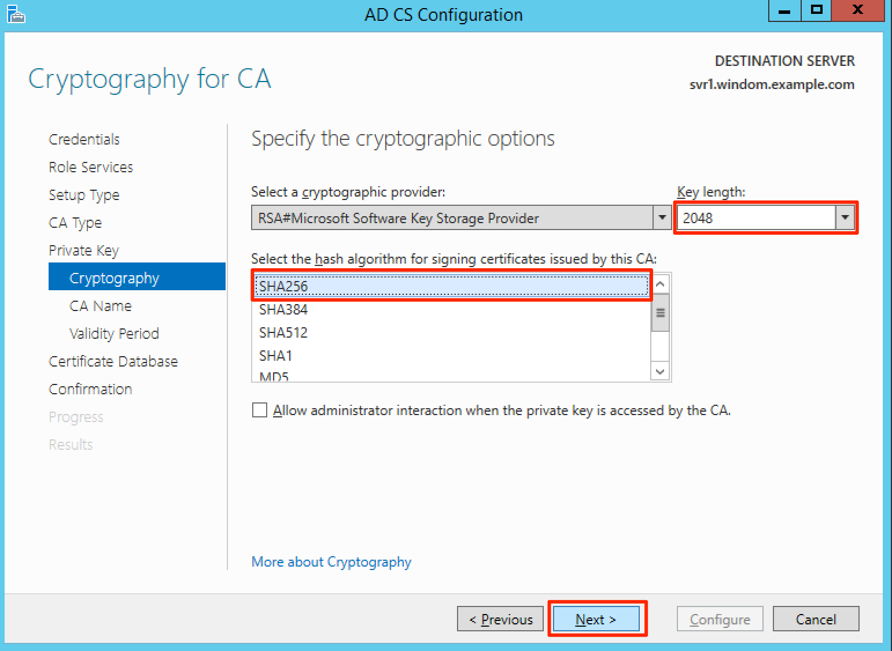Select CA Type in navigation
892x651 pixels.
[x=75, y=223]
